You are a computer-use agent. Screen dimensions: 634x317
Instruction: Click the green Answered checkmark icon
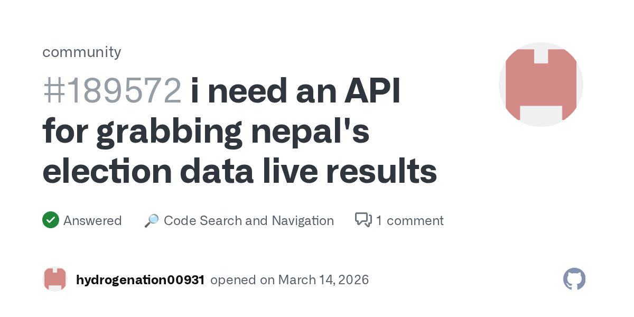click(x=50, y=220)
